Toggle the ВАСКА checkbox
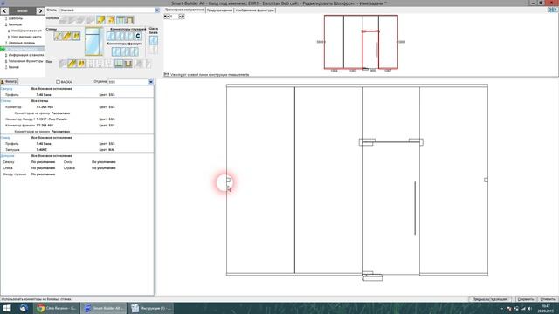This screenshot has height=314, width=559. coord(59,82)
